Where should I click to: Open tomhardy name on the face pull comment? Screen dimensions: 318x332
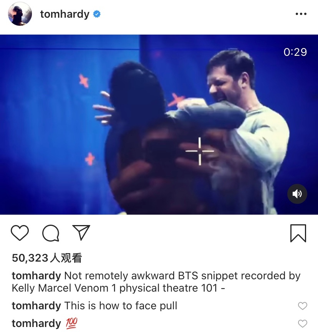click(x=36, y=306)
